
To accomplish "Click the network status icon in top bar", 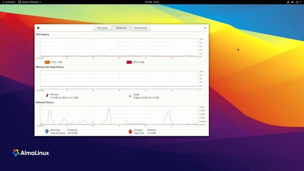I will [288, 2].
